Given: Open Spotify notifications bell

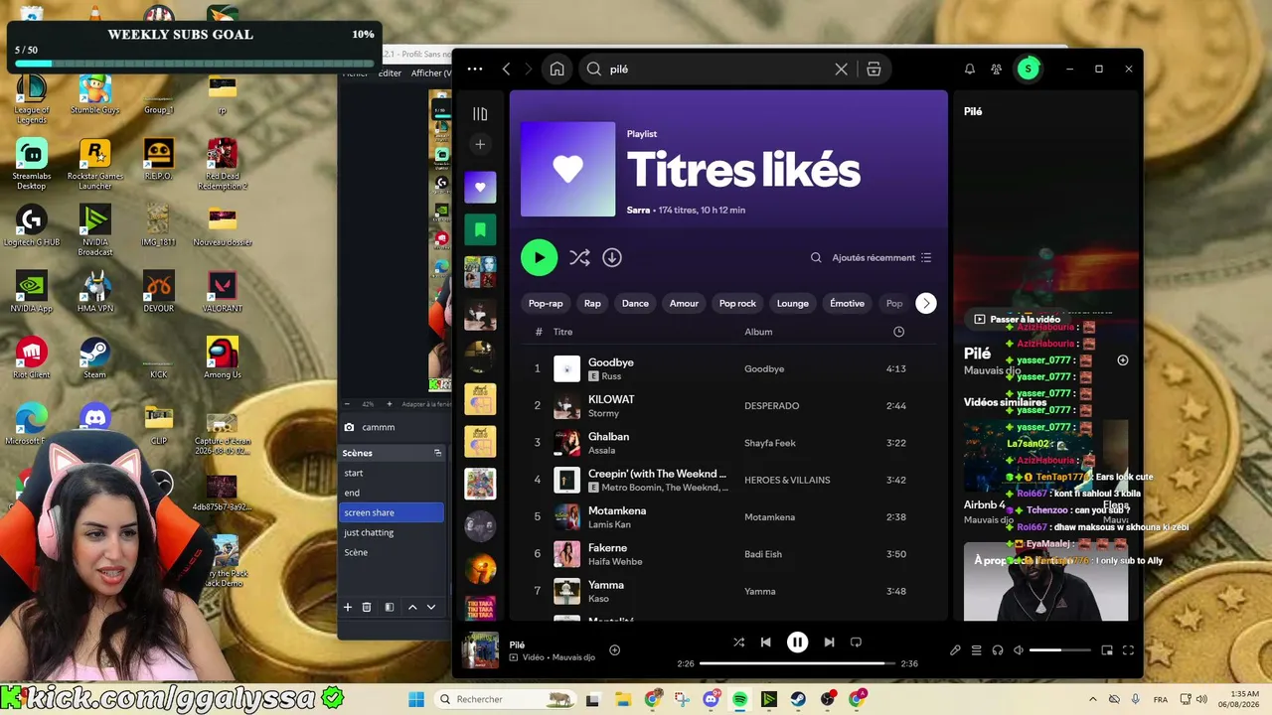Looking at the screenshot, I should [970, 69].
